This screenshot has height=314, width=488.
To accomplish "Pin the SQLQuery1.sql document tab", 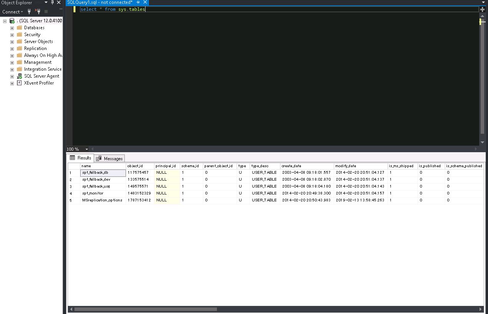I will point(137,2).
